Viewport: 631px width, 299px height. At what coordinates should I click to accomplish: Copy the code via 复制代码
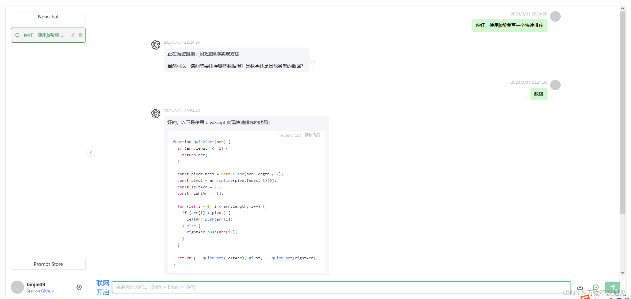coord(312,135)
